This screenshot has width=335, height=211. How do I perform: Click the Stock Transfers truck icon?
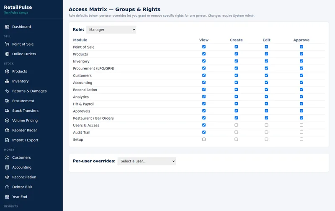coord(7,111)
